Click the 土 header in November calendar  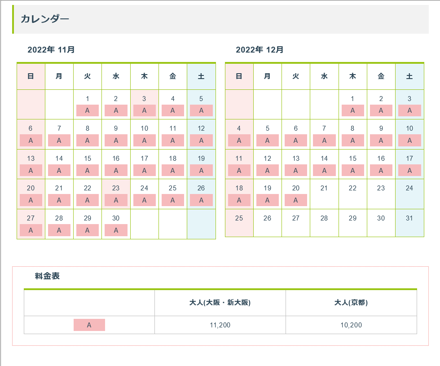coord(201,76)
